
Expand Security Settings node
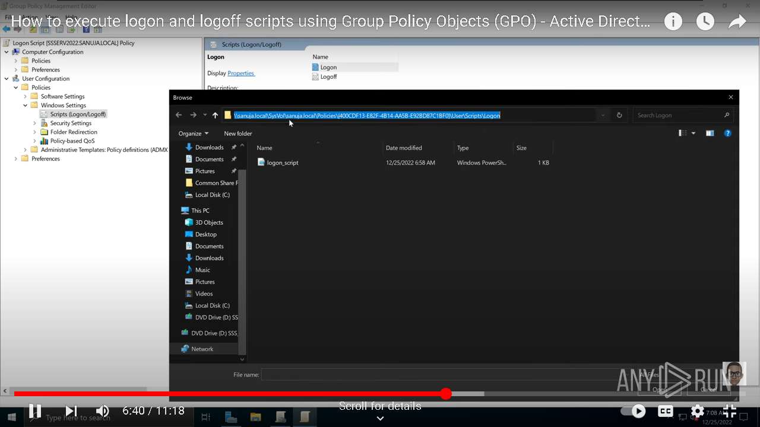[35, 123]
